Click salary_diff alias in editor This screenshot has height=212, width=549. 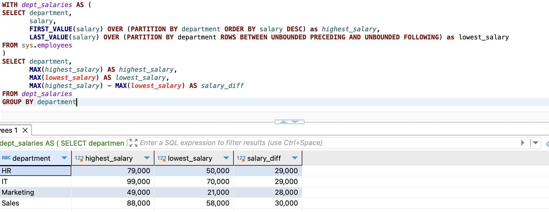click(222, 86)
